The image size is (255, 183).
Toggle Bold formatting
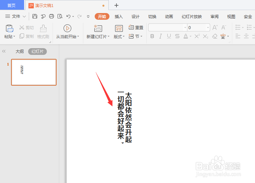coord(152,36)
